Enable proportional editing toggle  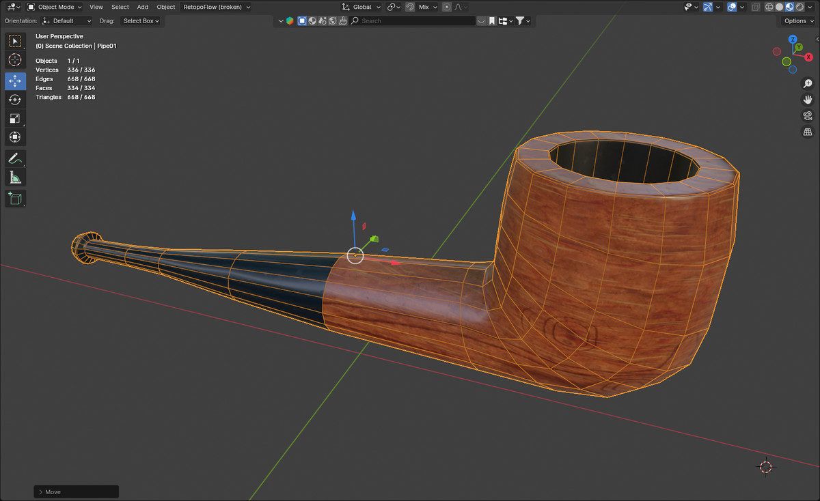[x=447, y=7]
